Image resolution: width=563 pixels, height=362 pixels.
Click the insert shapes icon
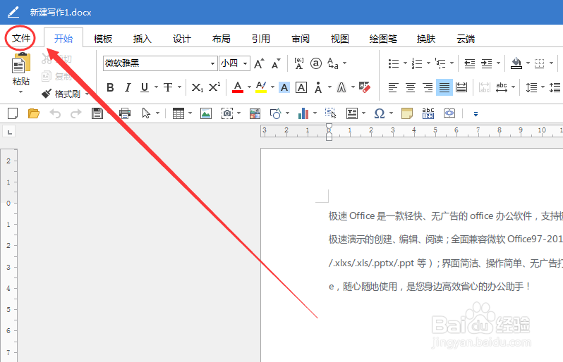[x=275, y=113]
